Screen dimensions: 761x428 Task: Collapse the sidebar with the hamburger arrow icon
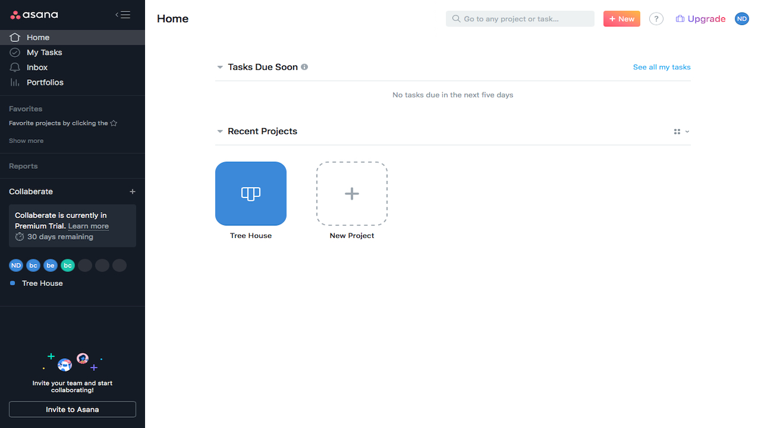[x=123, y=15]
